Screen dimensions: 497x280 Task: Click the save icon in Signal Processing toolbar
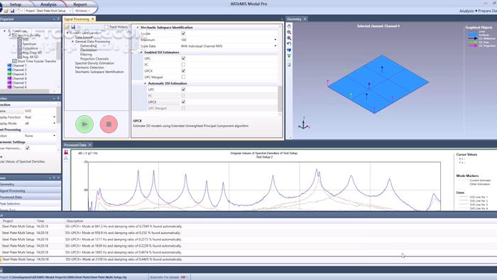(x=73, y=27)
